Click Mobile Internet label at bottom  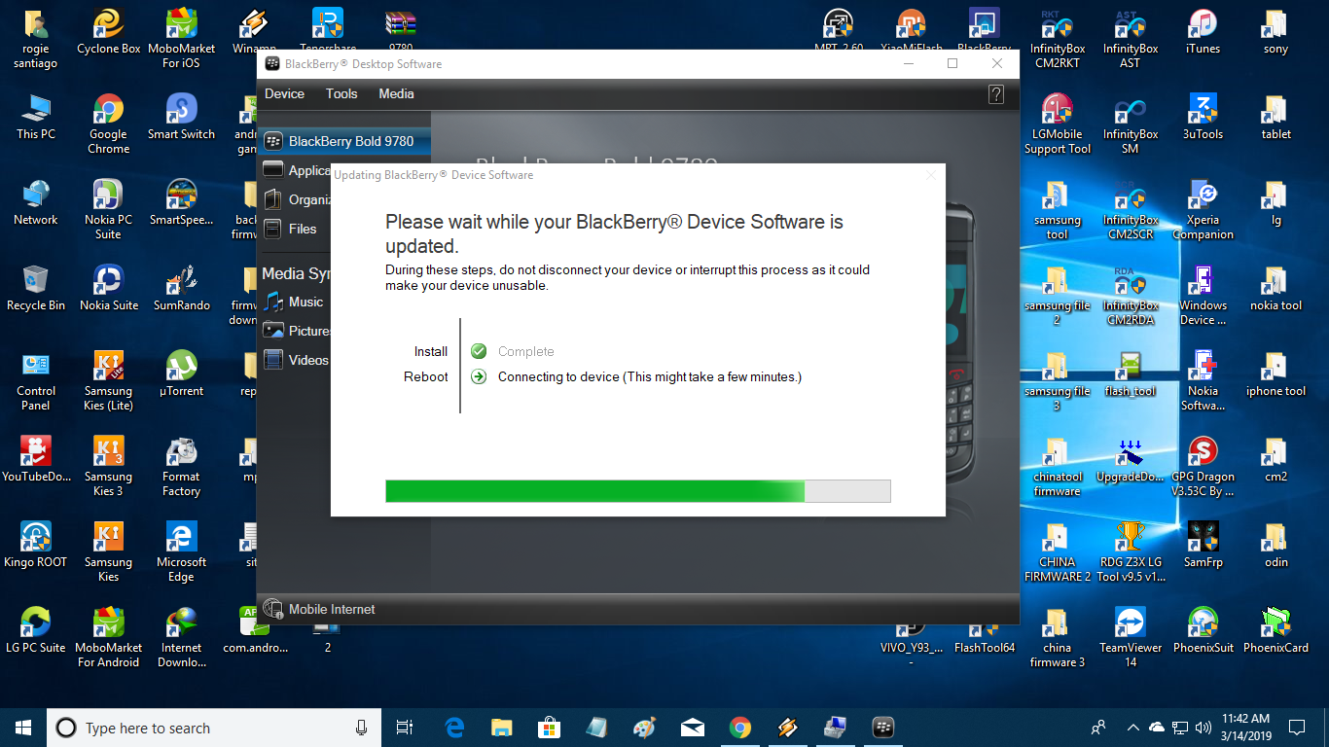pyautogui.click(x=332, y=609)
